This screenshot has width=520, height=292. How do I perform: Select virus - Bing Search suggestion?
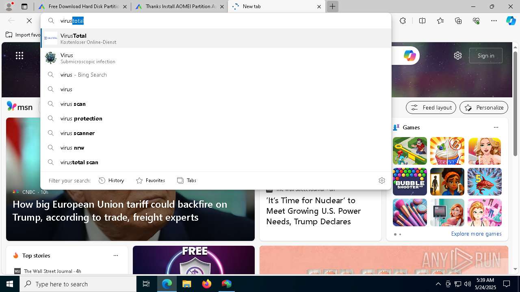click(216, 75)
